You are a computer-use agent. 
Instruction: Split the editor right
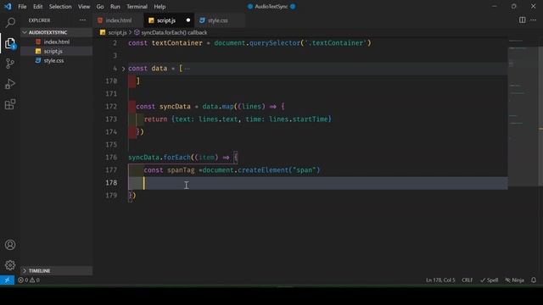click(x=523, y=20)
